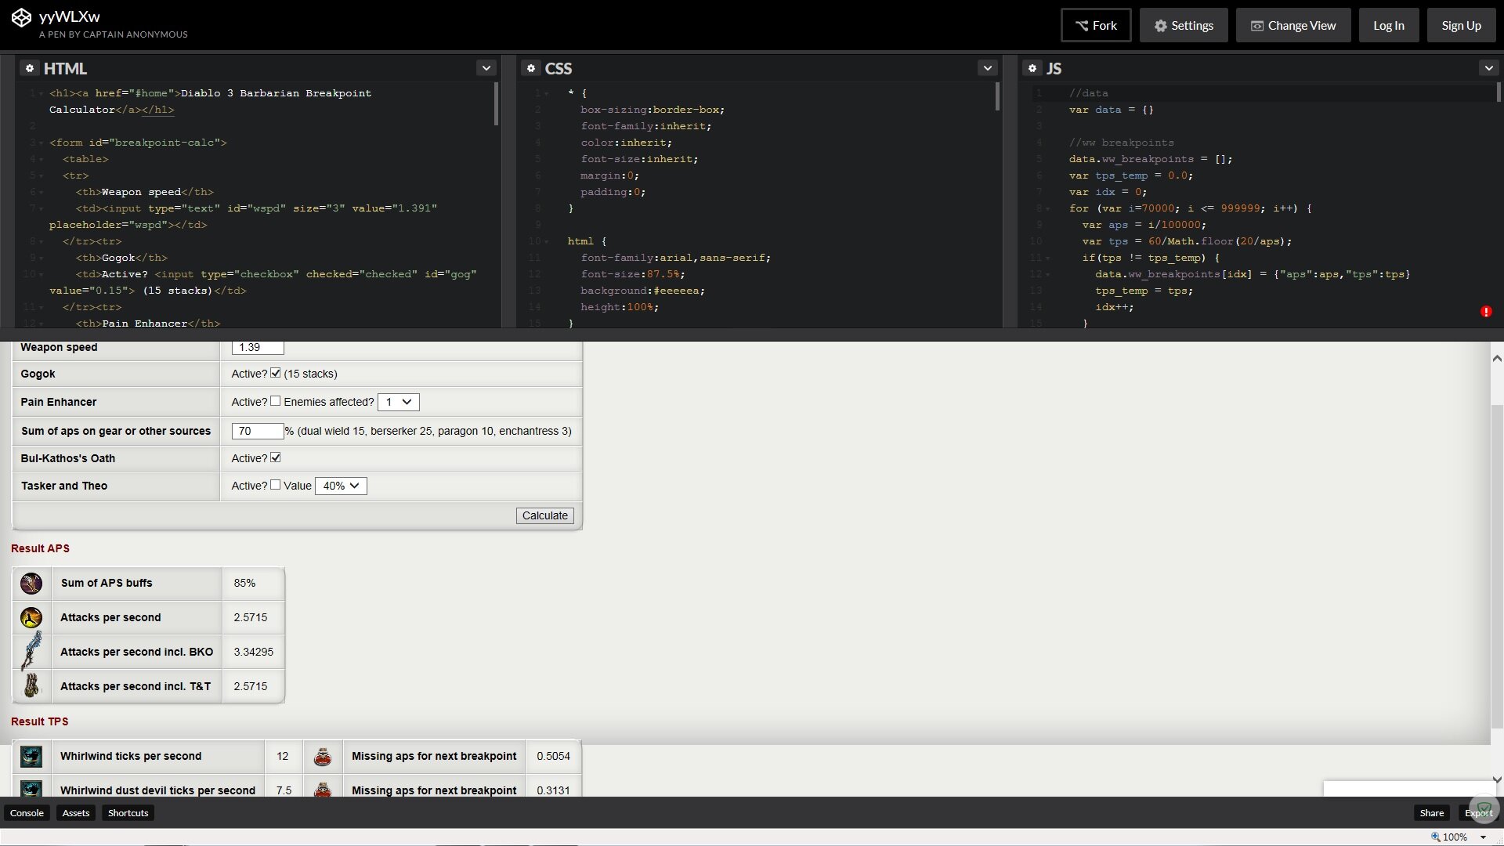Click the Whirlwind dust devil ticks icon
The width and height of the screenshot is (1504, 846).
click(31, 789)
